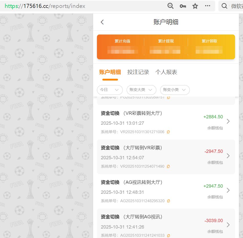The height and width of the screenshot is (238, 243).
Task: Click the zoom-out magnifier in address bar
Action: [170, 6]
